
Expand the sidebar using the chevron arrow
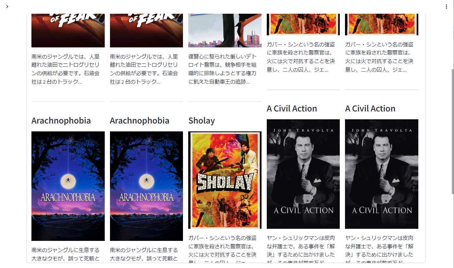(x=7, y=7)
